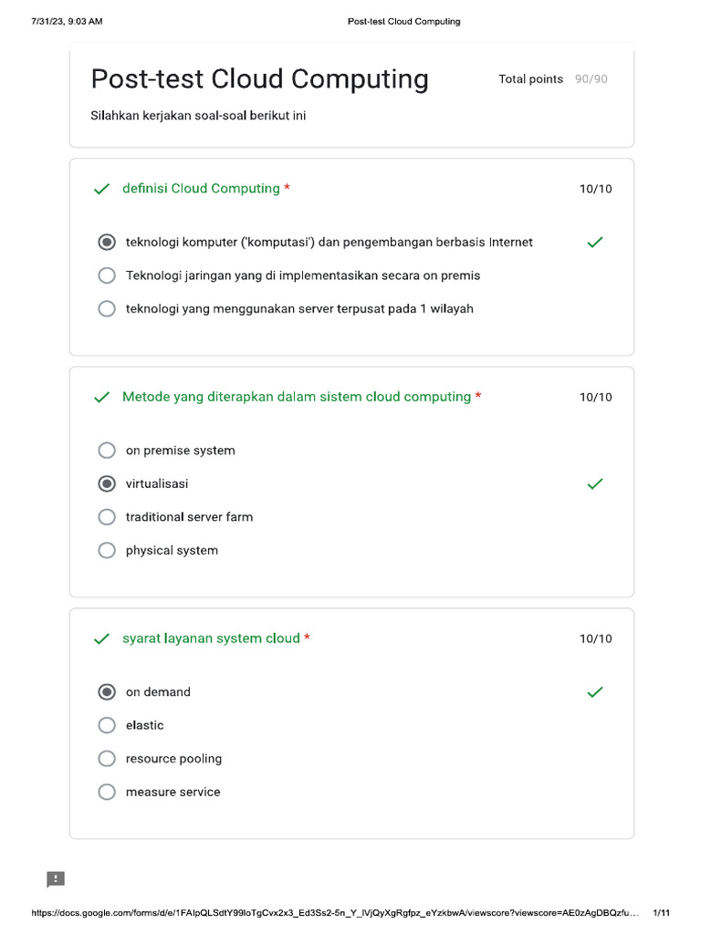This screenshot has width=701, height=934.
Task: Click correct-answer checkmark next to on demand
Action: click(x=595, y=692)
